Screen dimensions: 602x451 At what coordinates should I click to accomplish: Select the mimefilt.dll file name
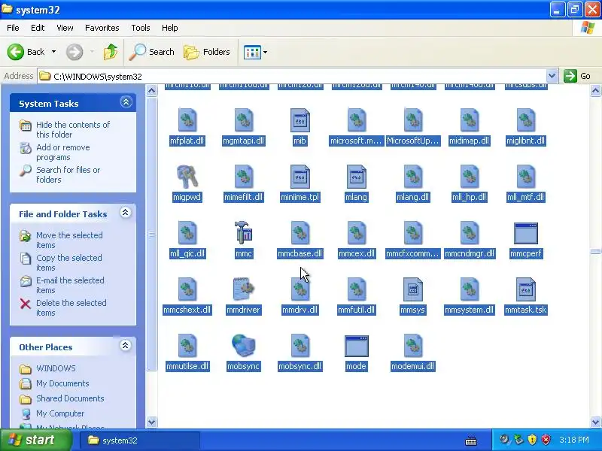[243, 197]
